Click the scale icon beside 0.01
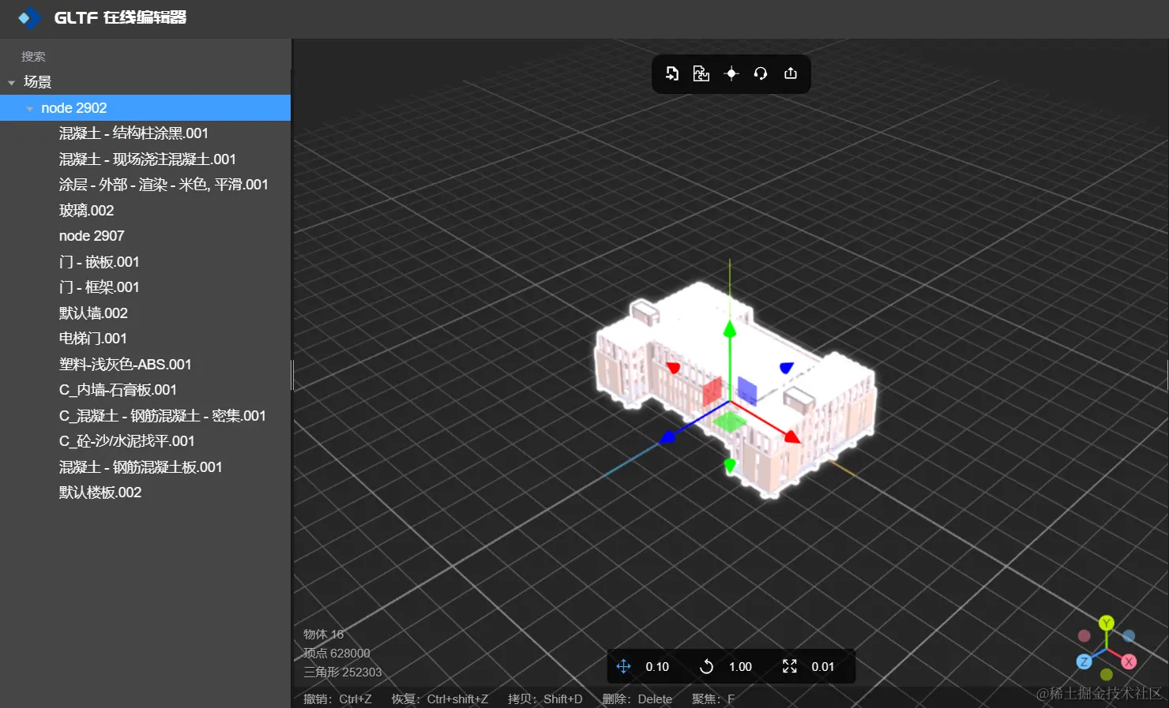Image resolution: width=1169 pixels, height=708 pixels. (790, 666)
